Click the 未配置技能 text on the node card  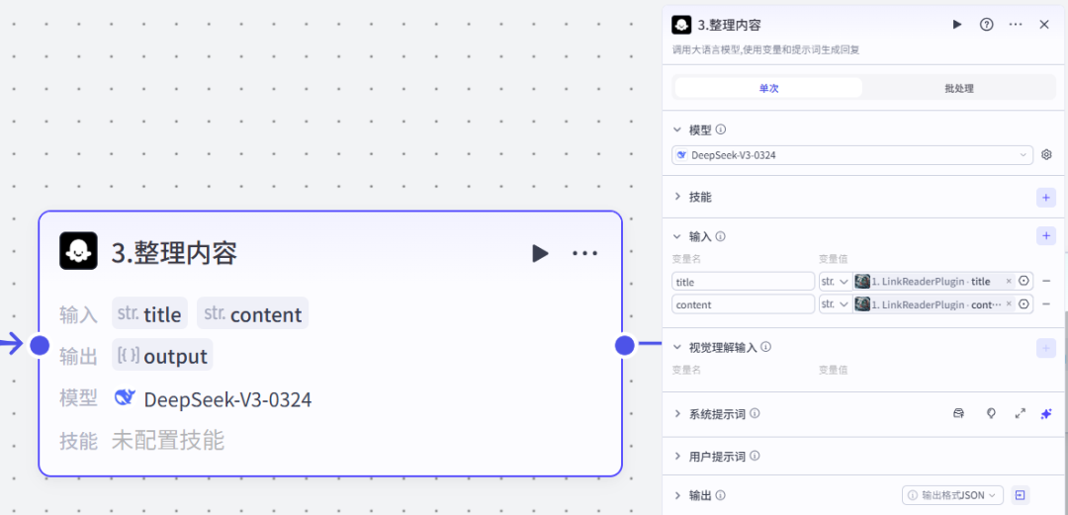[167, 441]
